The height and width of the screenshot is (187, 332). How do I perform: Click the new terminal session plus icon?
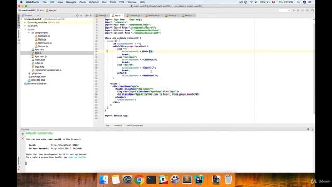point(23,134)
